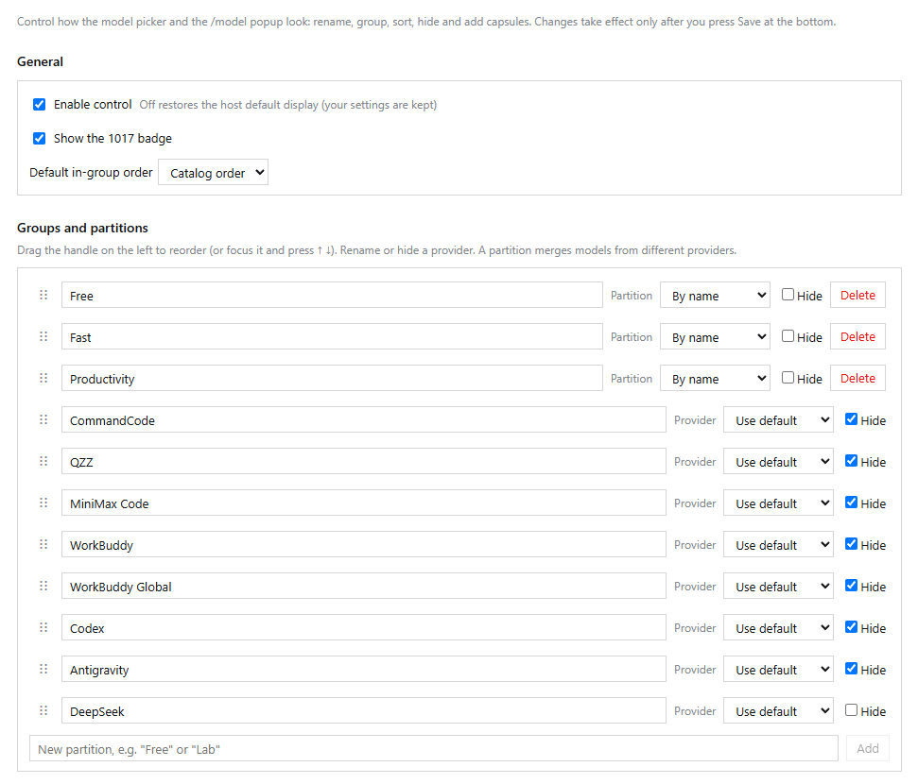
Task: Open By name dropdown for Free partition
Action: pyautogui.click(x=715, y=295)
